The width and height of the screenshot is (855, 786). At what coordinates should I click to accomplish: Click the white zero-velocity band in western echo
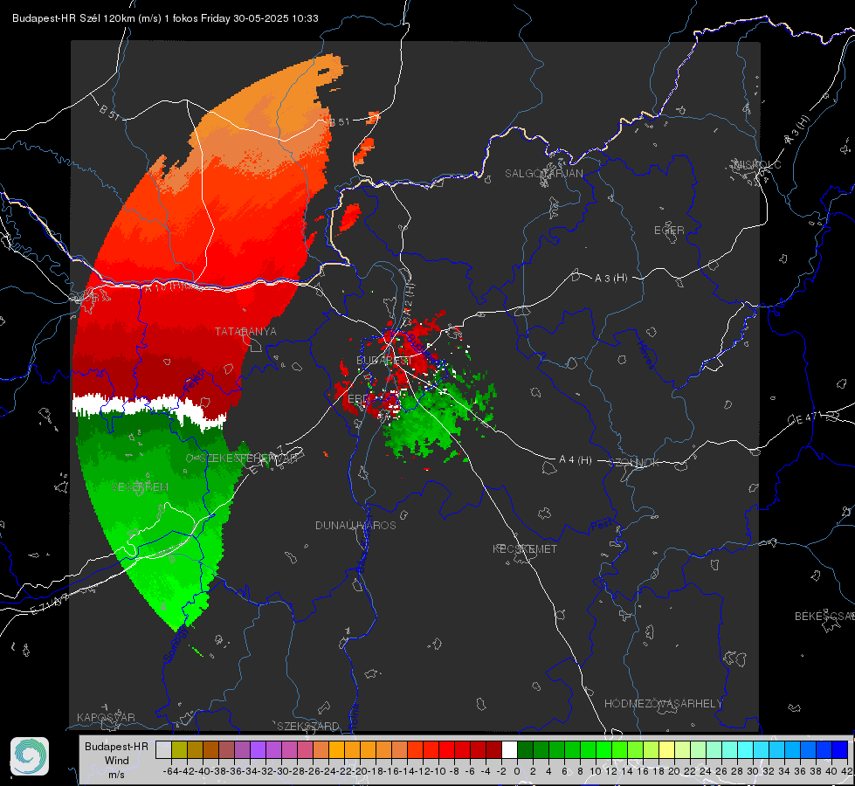point(148,407)
